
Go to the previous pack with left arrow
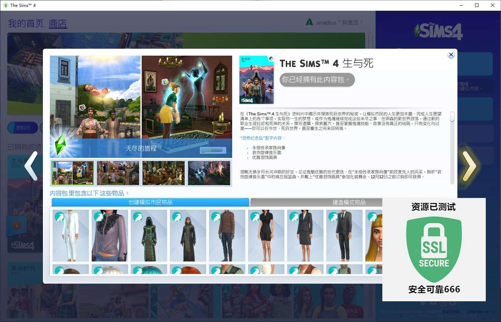click(31, 166)
